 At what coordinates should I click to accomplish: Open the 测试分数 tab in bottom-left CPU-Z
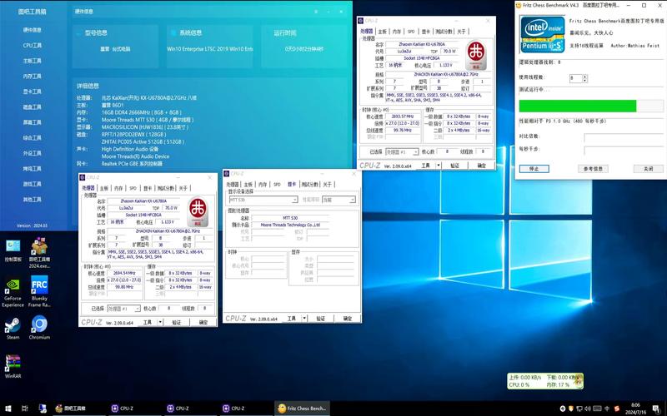tap(166, 188)
